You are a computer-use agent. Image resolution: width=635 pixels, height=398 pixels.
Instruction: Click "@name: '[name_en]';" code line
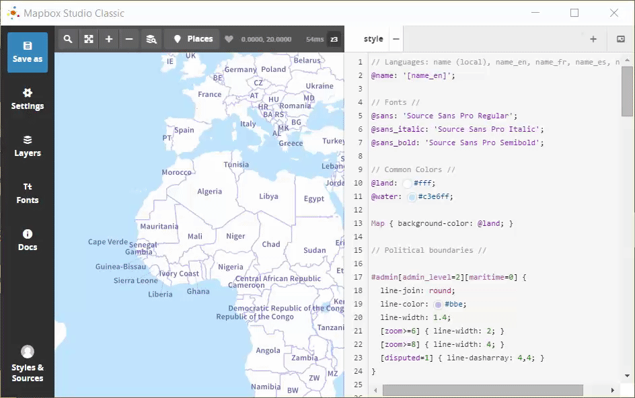(x=413, y=76)
